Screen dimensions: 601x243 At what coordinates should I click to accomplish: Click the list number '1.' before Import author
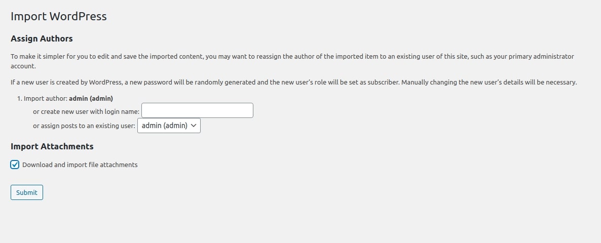pyautogui.click(x=20, y=98)
